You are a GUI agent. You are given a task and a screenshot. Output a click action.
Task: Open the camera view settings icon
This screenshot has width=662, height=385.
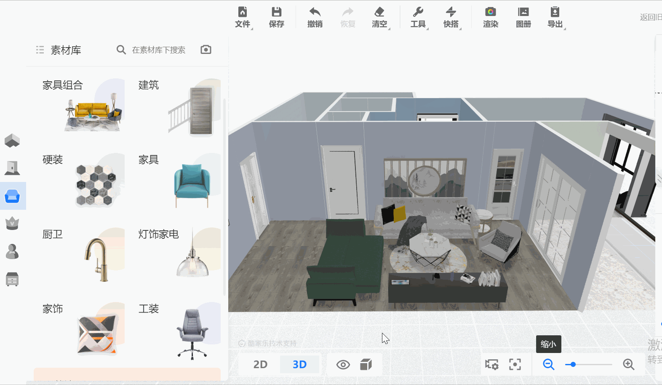pos(491,364)
